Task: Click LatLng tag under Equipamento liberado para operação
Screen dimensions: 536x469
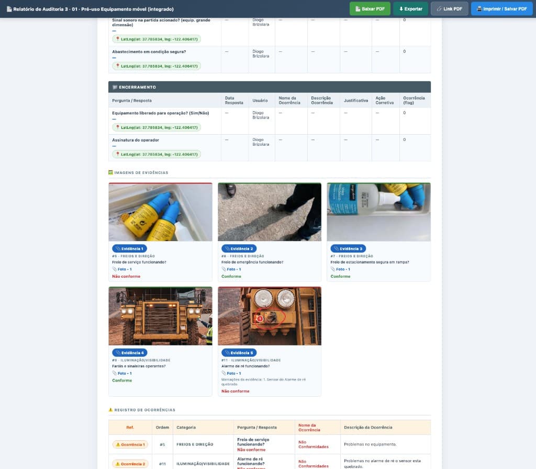Action: coord(157,127)
